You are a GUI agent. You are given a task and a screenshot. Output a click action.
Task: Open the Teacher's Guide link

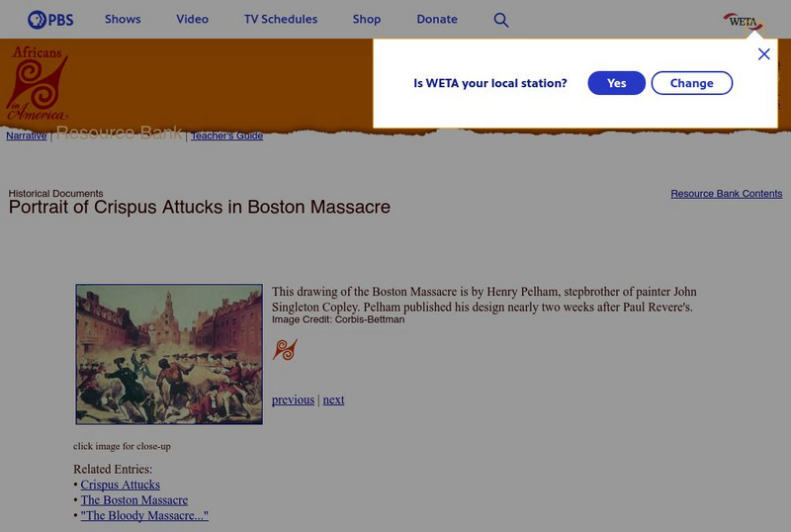coord(227,135)
